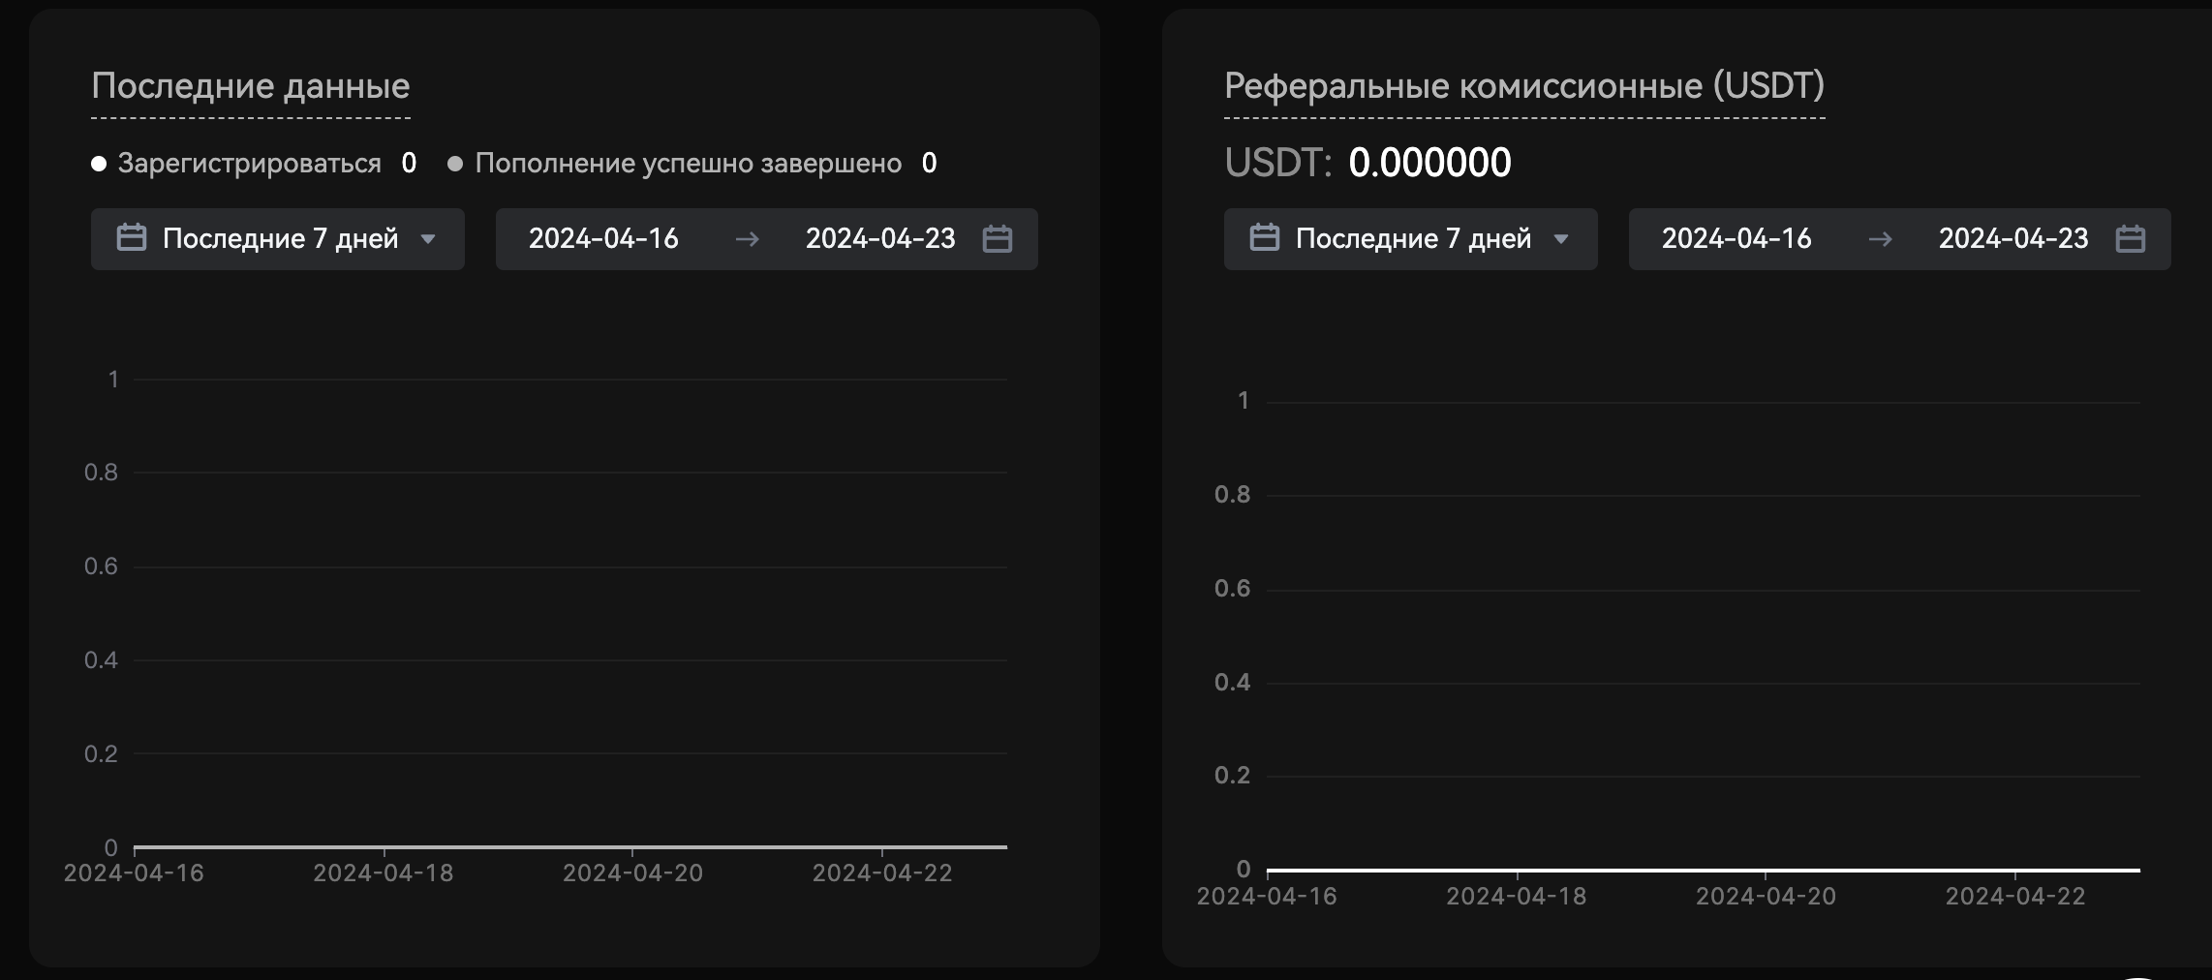
Task: Click arrow between dates in Реферальные комиссионные range
Action: click(x=1880, y=239)
